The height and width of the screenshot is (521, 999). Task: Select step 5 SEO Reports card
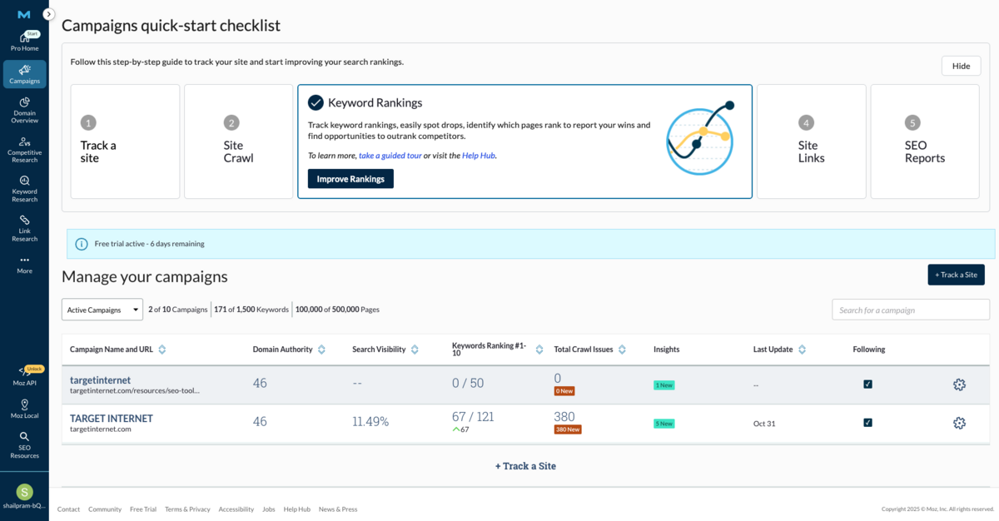(x=925, y=141)
